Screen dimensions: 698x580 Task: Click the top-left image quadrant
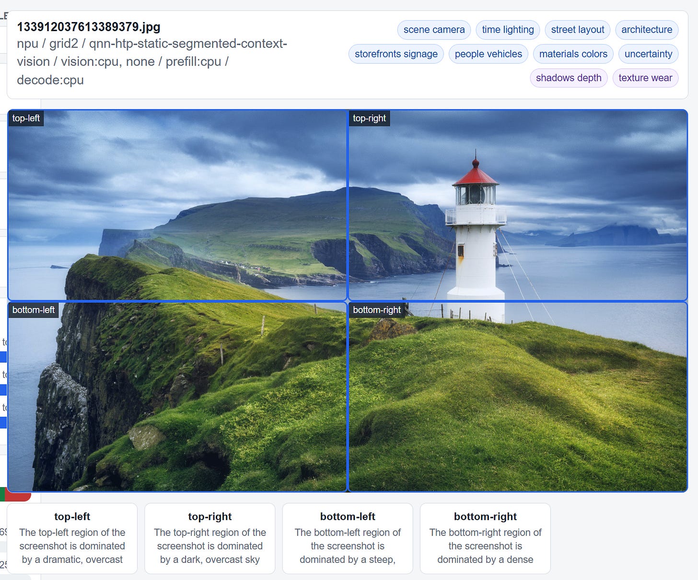coord(177,205)
